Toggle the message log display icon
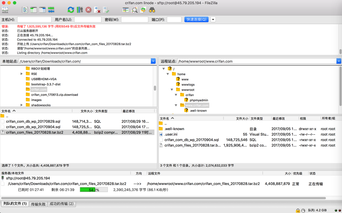The image size is (342, 213). (x=25, y=10)
